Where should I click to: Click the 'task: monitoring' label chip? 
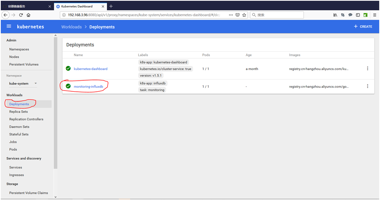coord(152,90)
